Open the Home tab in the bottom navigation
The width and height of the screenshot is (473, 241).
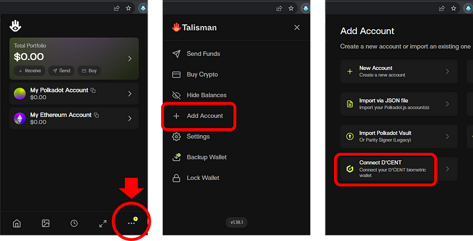[x=17, y=224]
